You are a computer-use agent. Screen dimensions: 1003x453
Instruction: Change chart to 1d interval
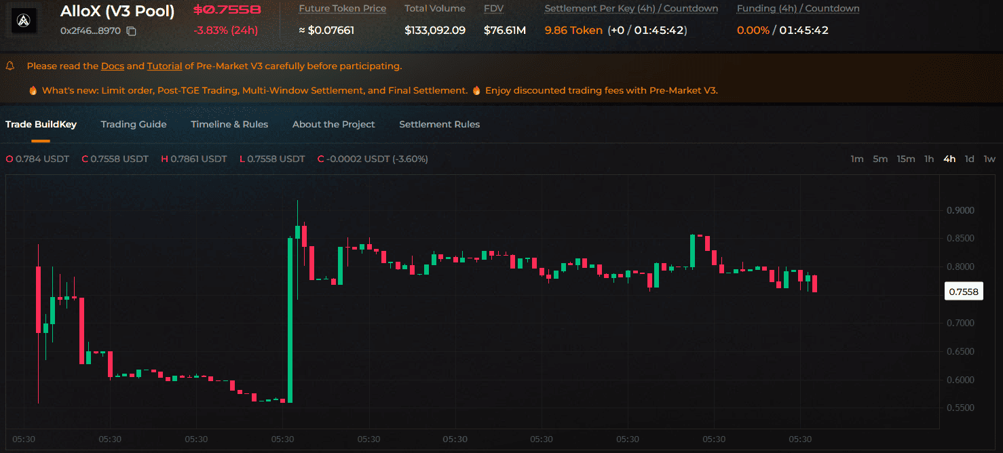click(x=970, y=159)
